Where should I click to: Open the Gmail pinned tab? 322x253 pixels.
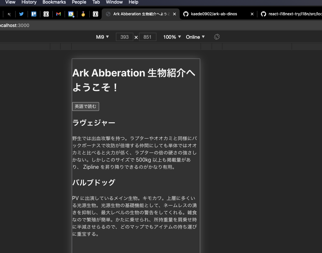[x=58, y=14]
